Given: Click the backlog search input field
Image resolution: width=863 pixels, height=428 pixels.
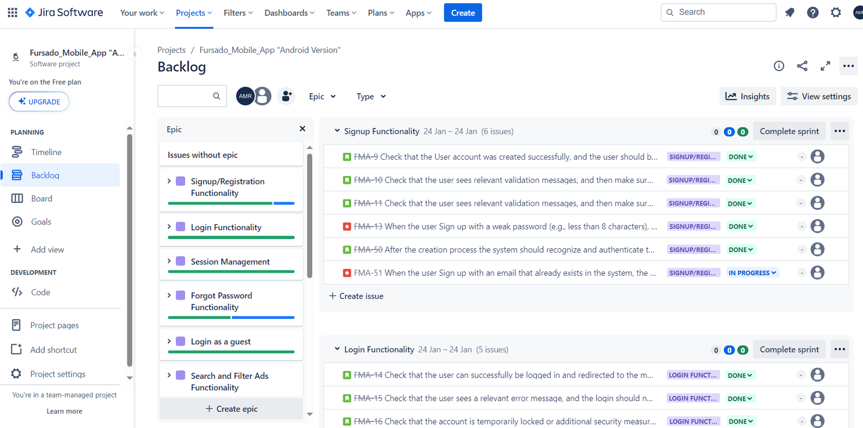Looking at the screenshot, I should (185, 96).
